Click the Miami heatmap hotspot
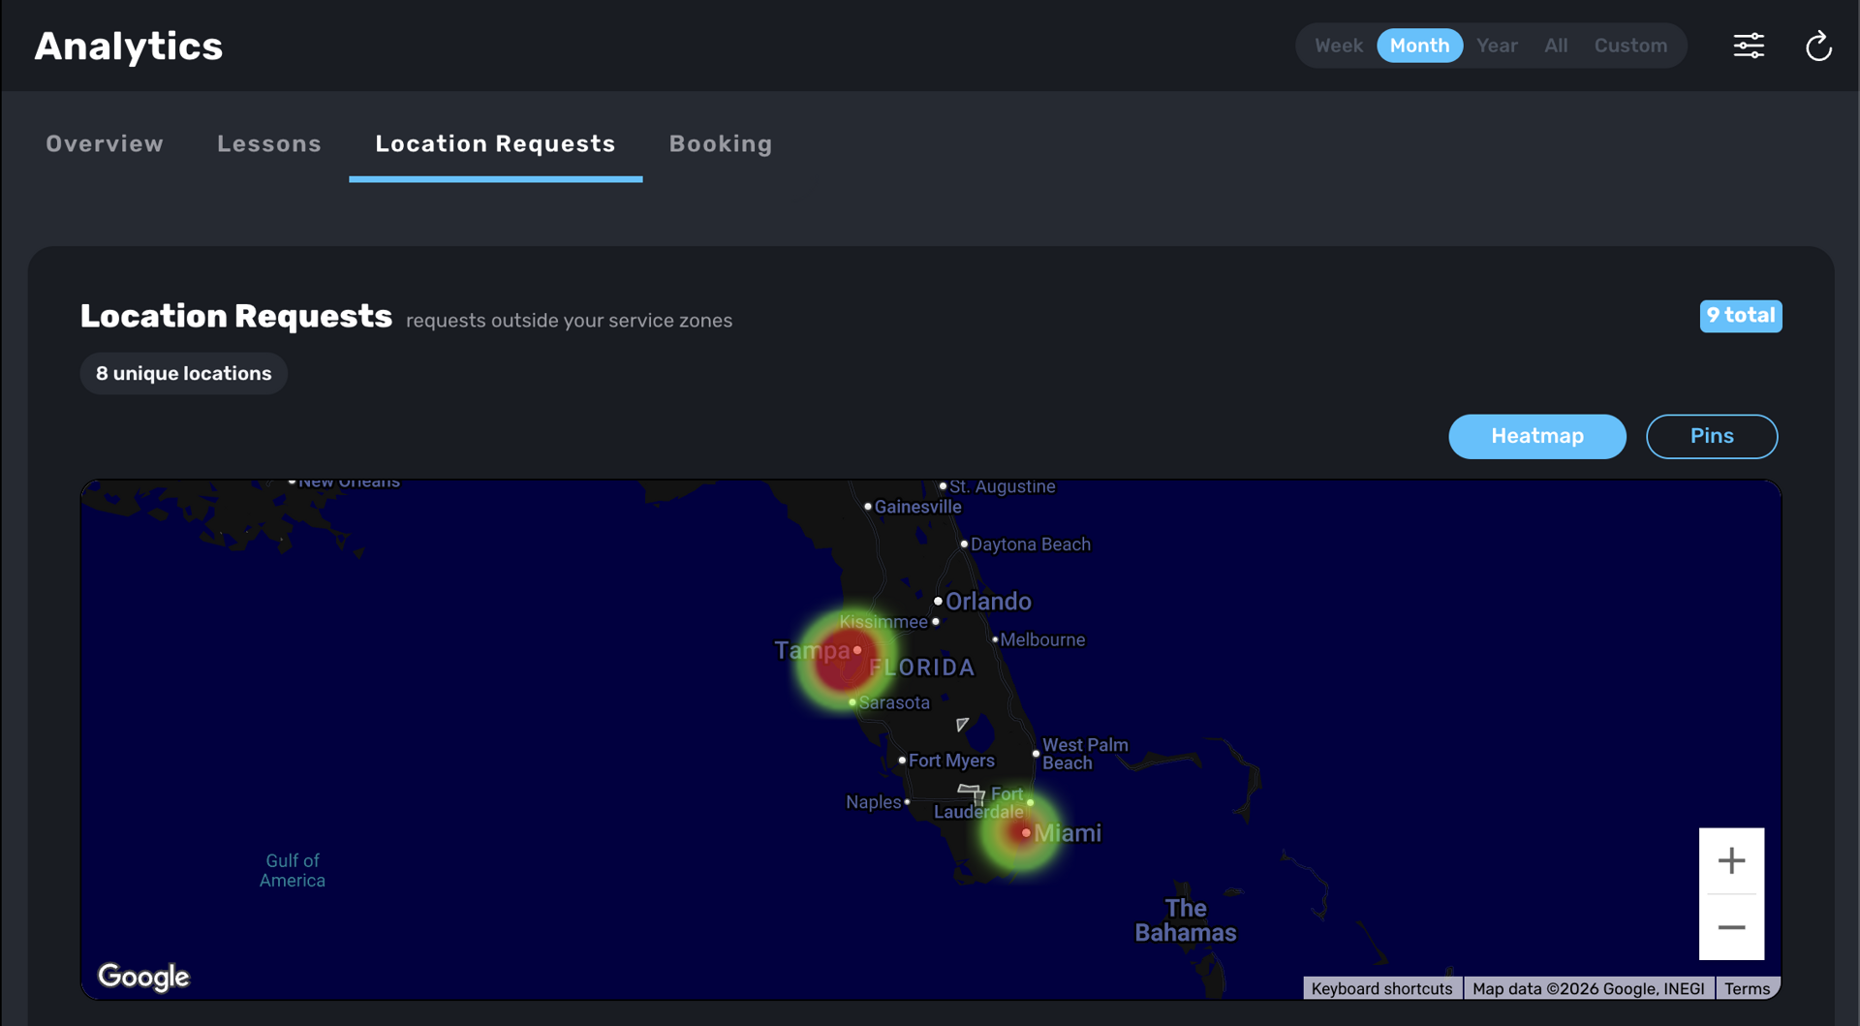Image resolution: width=1860 pixels, height=1026 pixels. (x=1020, y=830)
